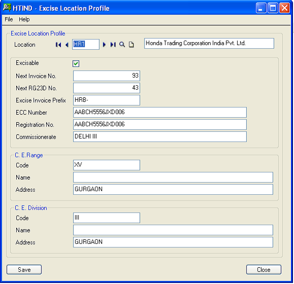The image size is (294, 284).
Task: Go to previous location record
Action: tap(67, 45)
